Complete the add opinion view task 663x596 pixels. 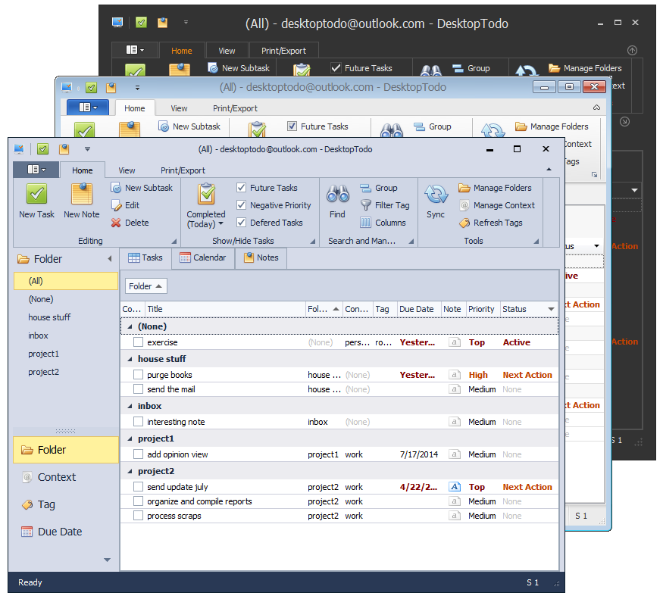[138, 454]
